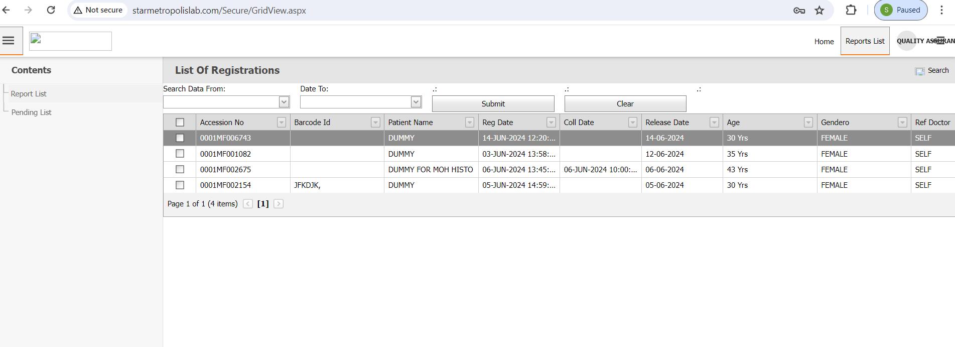Expand the Date To dropdown
The width and height of the screenshot is (955, 347).
click(416, 102)
